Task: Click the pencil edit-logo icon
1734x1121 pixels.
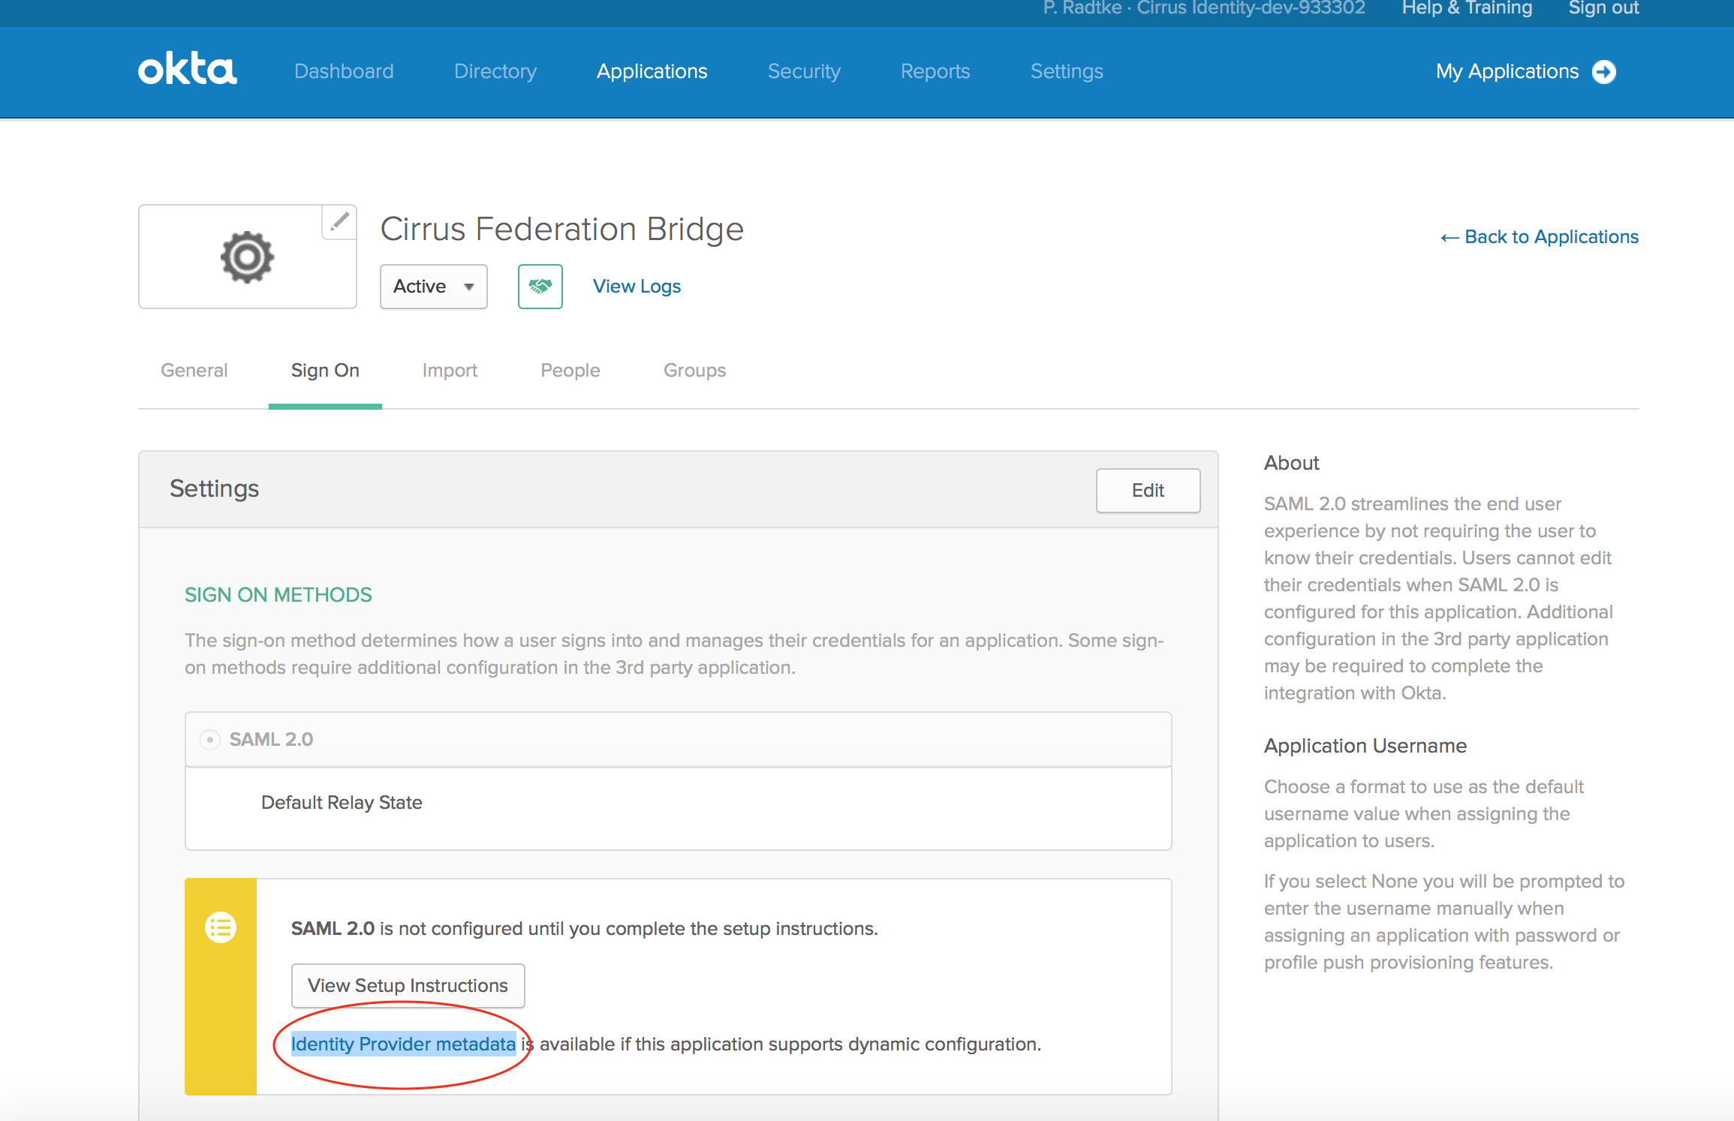Action: pyautogui.click(x=339, y=222)
